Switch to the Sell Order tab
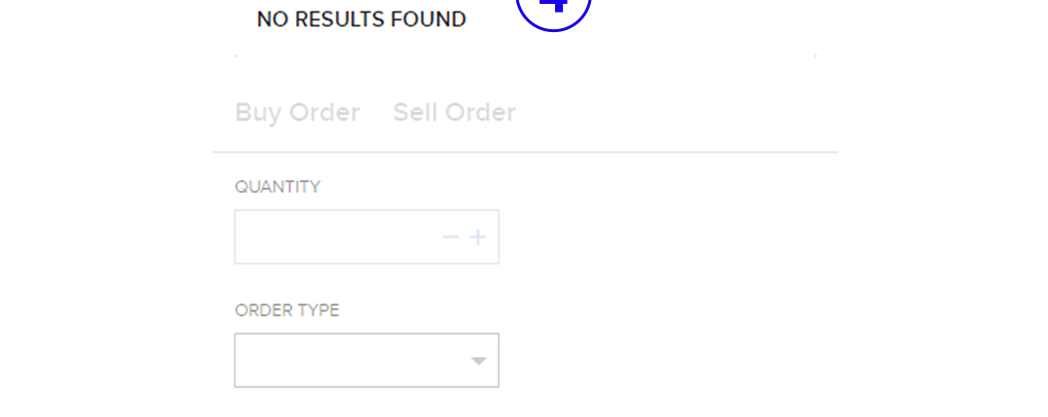This screenshot has width=1048, height=417. 454,112
